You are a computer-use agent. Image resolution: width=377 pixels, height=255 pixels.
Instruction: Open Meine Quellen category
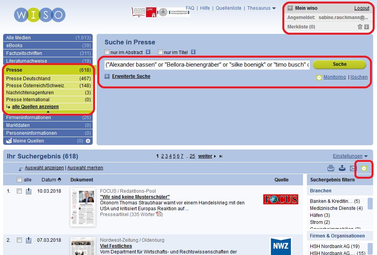pos(48,141)
